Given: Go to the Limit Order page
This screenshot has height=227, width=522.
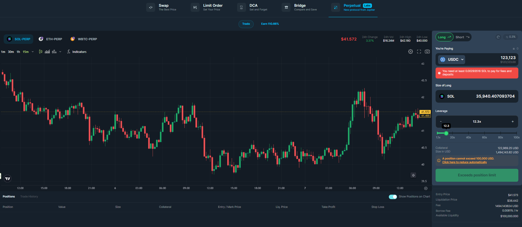Looking at the screenshot, I should [207, 7].
